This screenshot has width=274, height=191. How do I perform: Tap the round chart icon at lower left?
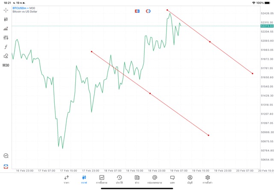(x=6, y=156)
